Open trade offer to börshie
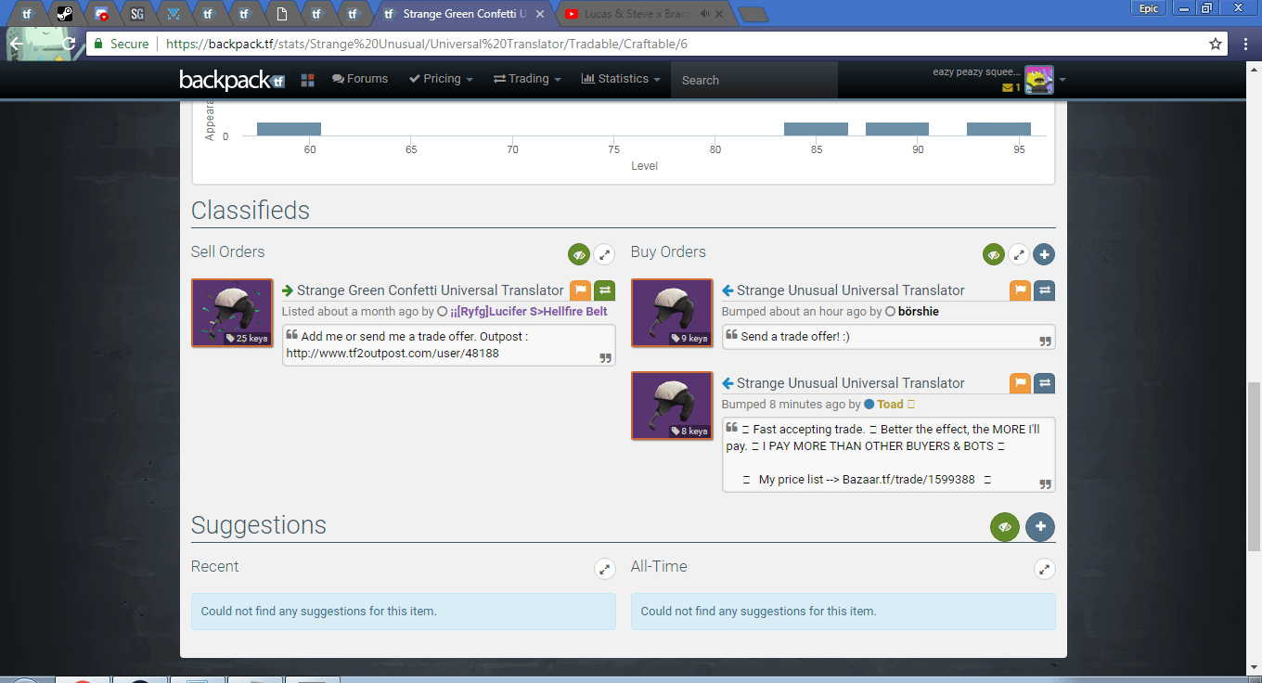This screenshot has height=683, width=1262. click(x=1044, y=290)
